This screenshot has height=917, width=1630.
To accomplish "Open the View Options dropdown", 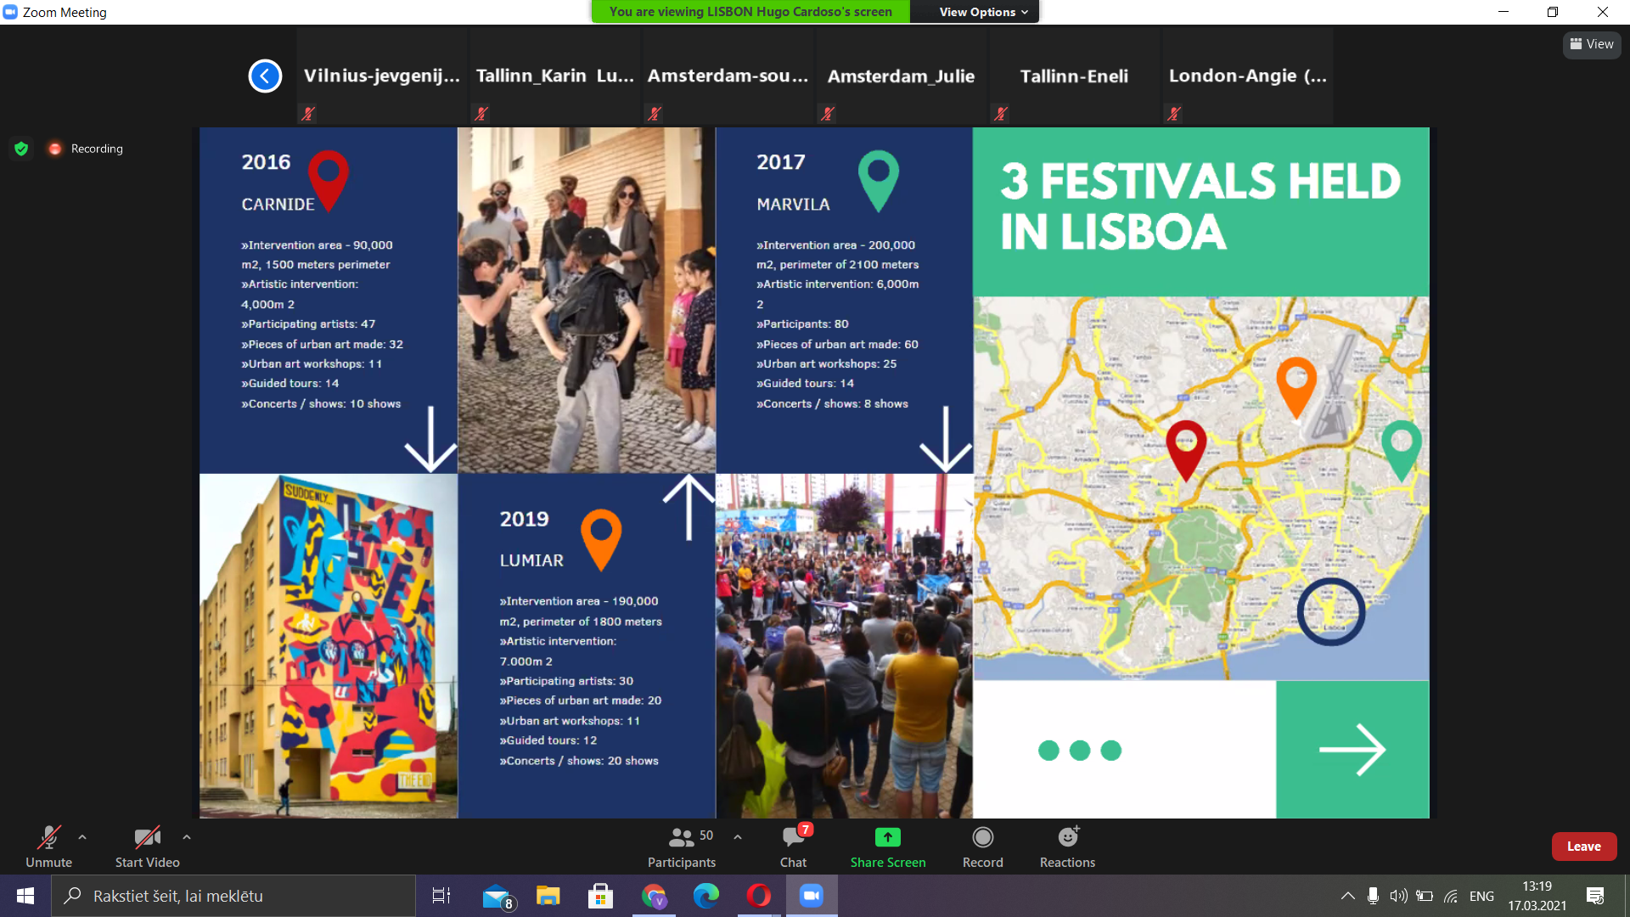I will point(982,12).
